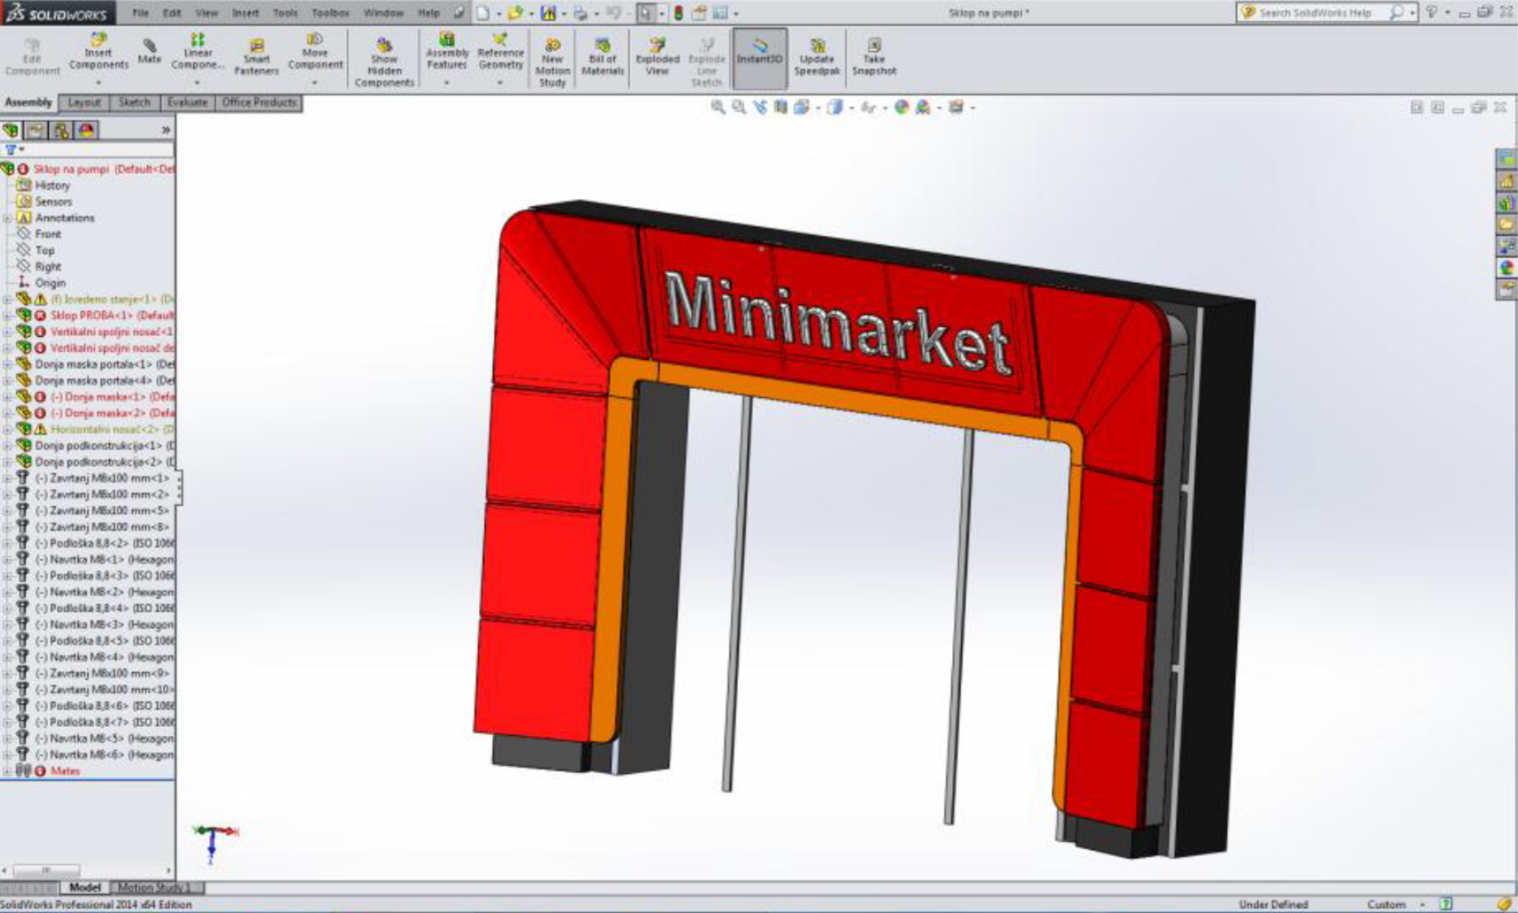
Task: Open Bill of Materials tool
Action: coord(602,56)
